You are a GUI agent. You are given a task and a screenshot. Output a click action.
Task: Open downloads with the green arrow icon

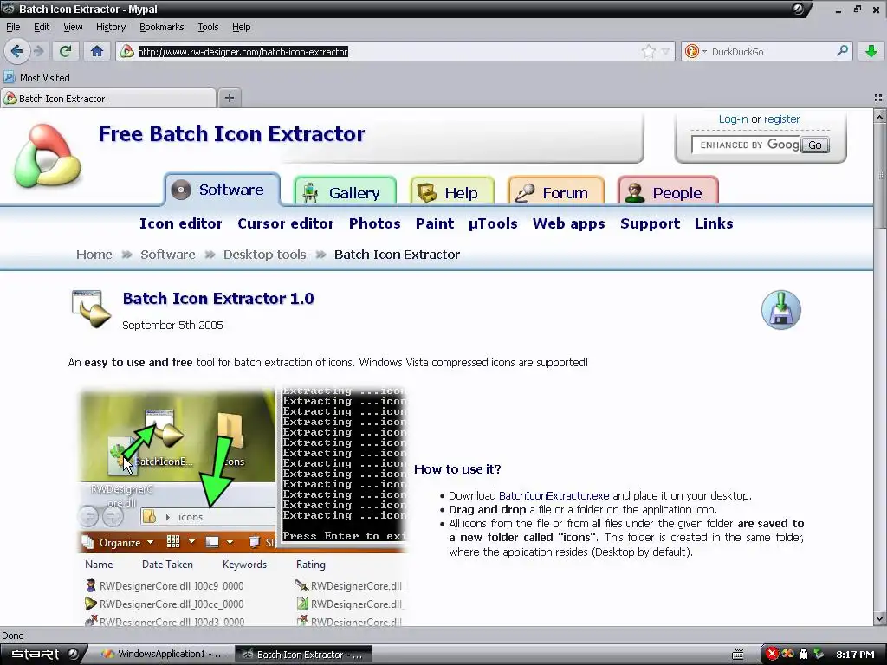[x=871, y=51]
